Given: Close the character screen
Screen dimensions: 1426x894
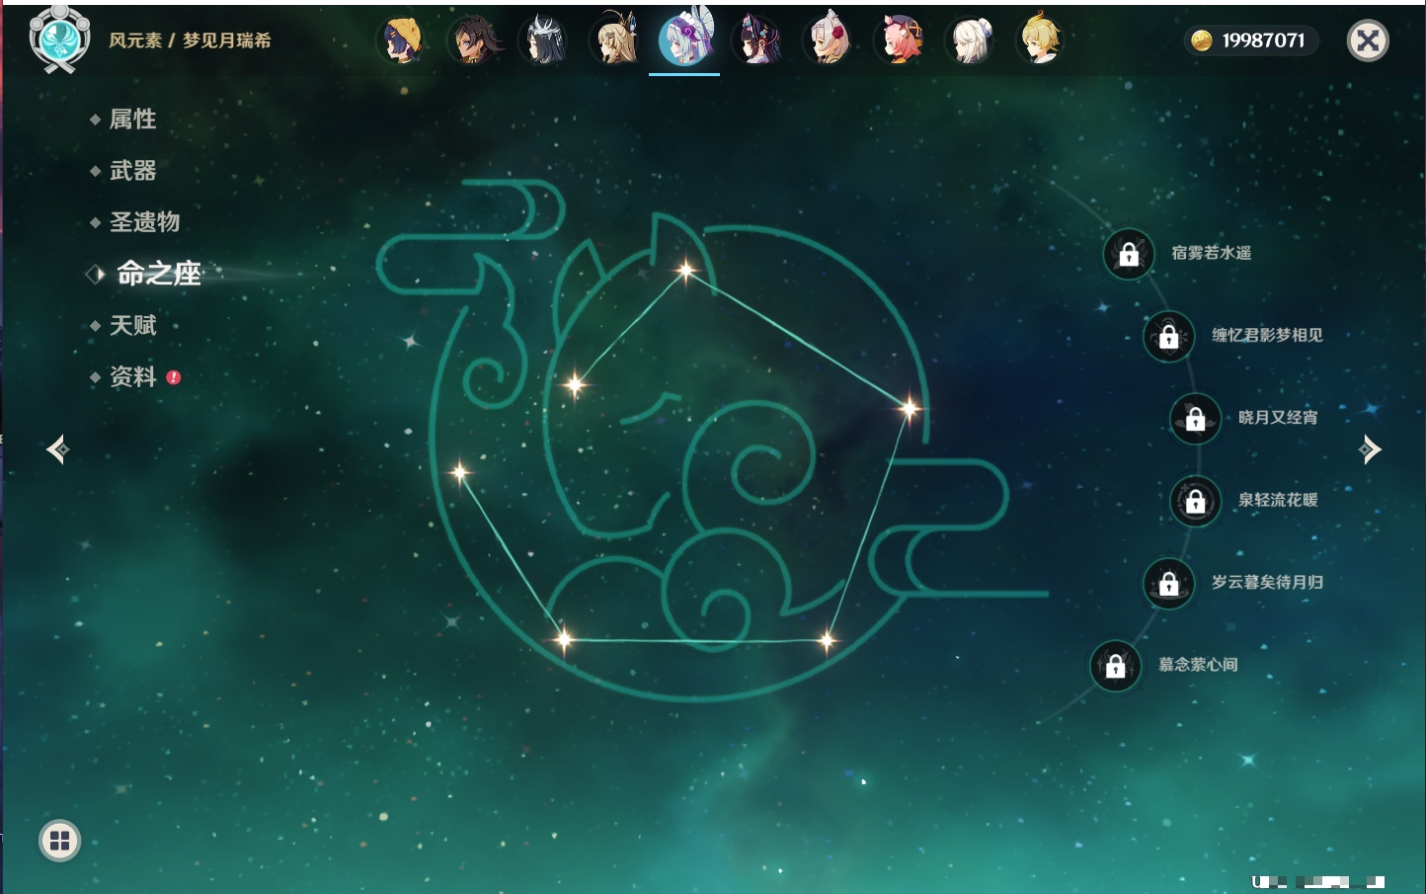Looking at the screenshot, I should coord(1368,41).
